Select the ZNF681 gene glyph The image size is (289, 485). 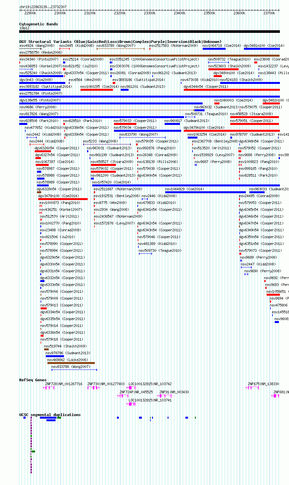[275, 396]
